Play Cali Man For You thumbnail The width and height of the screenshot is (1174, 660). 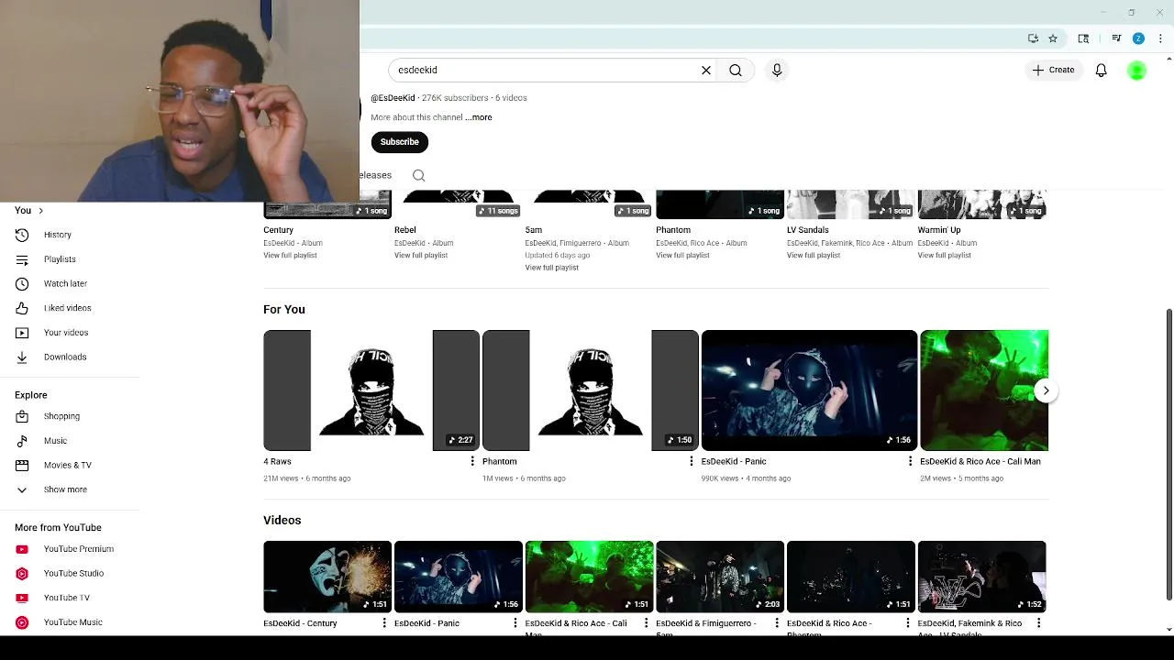[984, 390]
